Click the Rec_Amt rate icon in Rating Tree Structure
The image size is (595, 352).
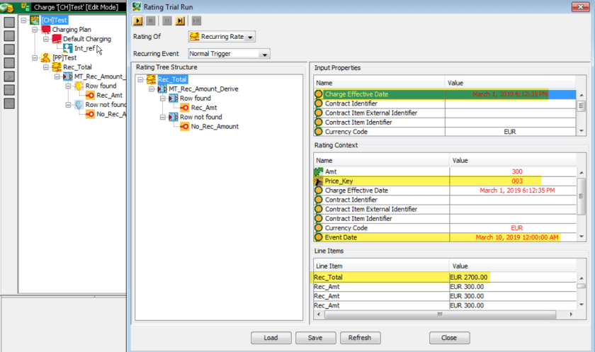(x=184, y=108)
